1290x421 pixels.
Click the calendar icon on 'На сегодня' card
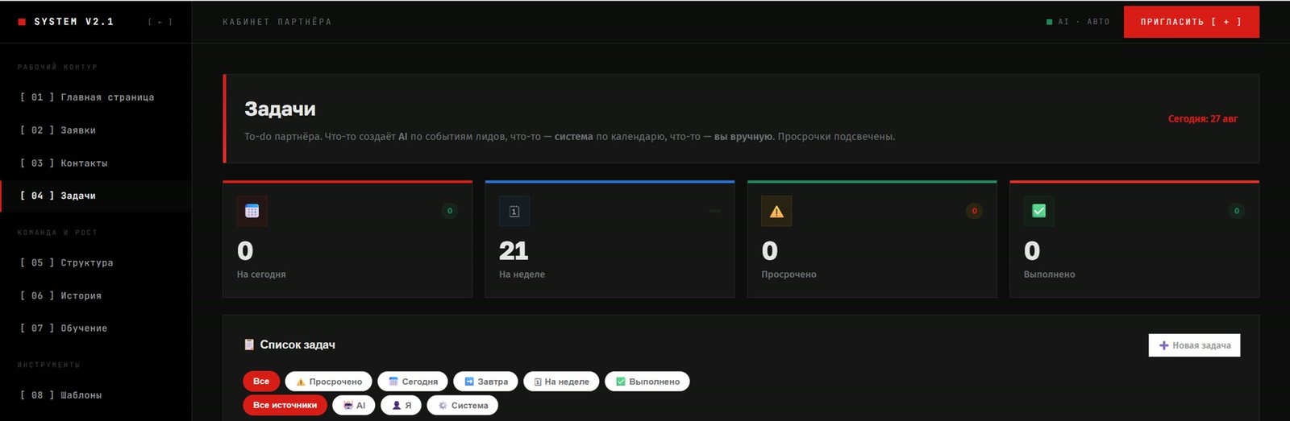click(x=252, y=211)
